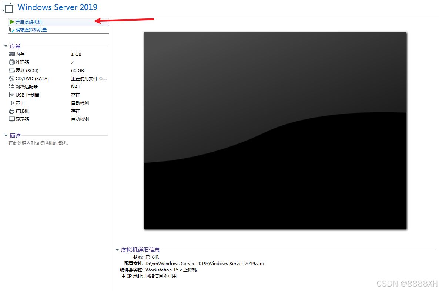Click the 硬件兼容性 label
Viewport: 439px width, 291px height.
pyautogui.click(x=131, y=270)
